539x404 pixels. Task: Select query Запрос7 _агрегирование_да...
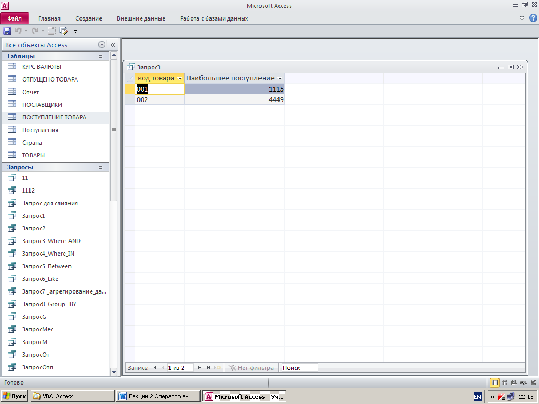[x=56, y=291]
